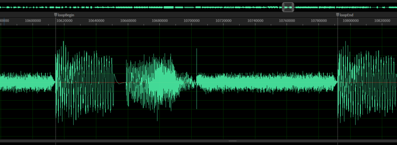Click the tall isolated spike in the waveform
The height and width of the screenshot is (145, 397).
click(197, 79)
